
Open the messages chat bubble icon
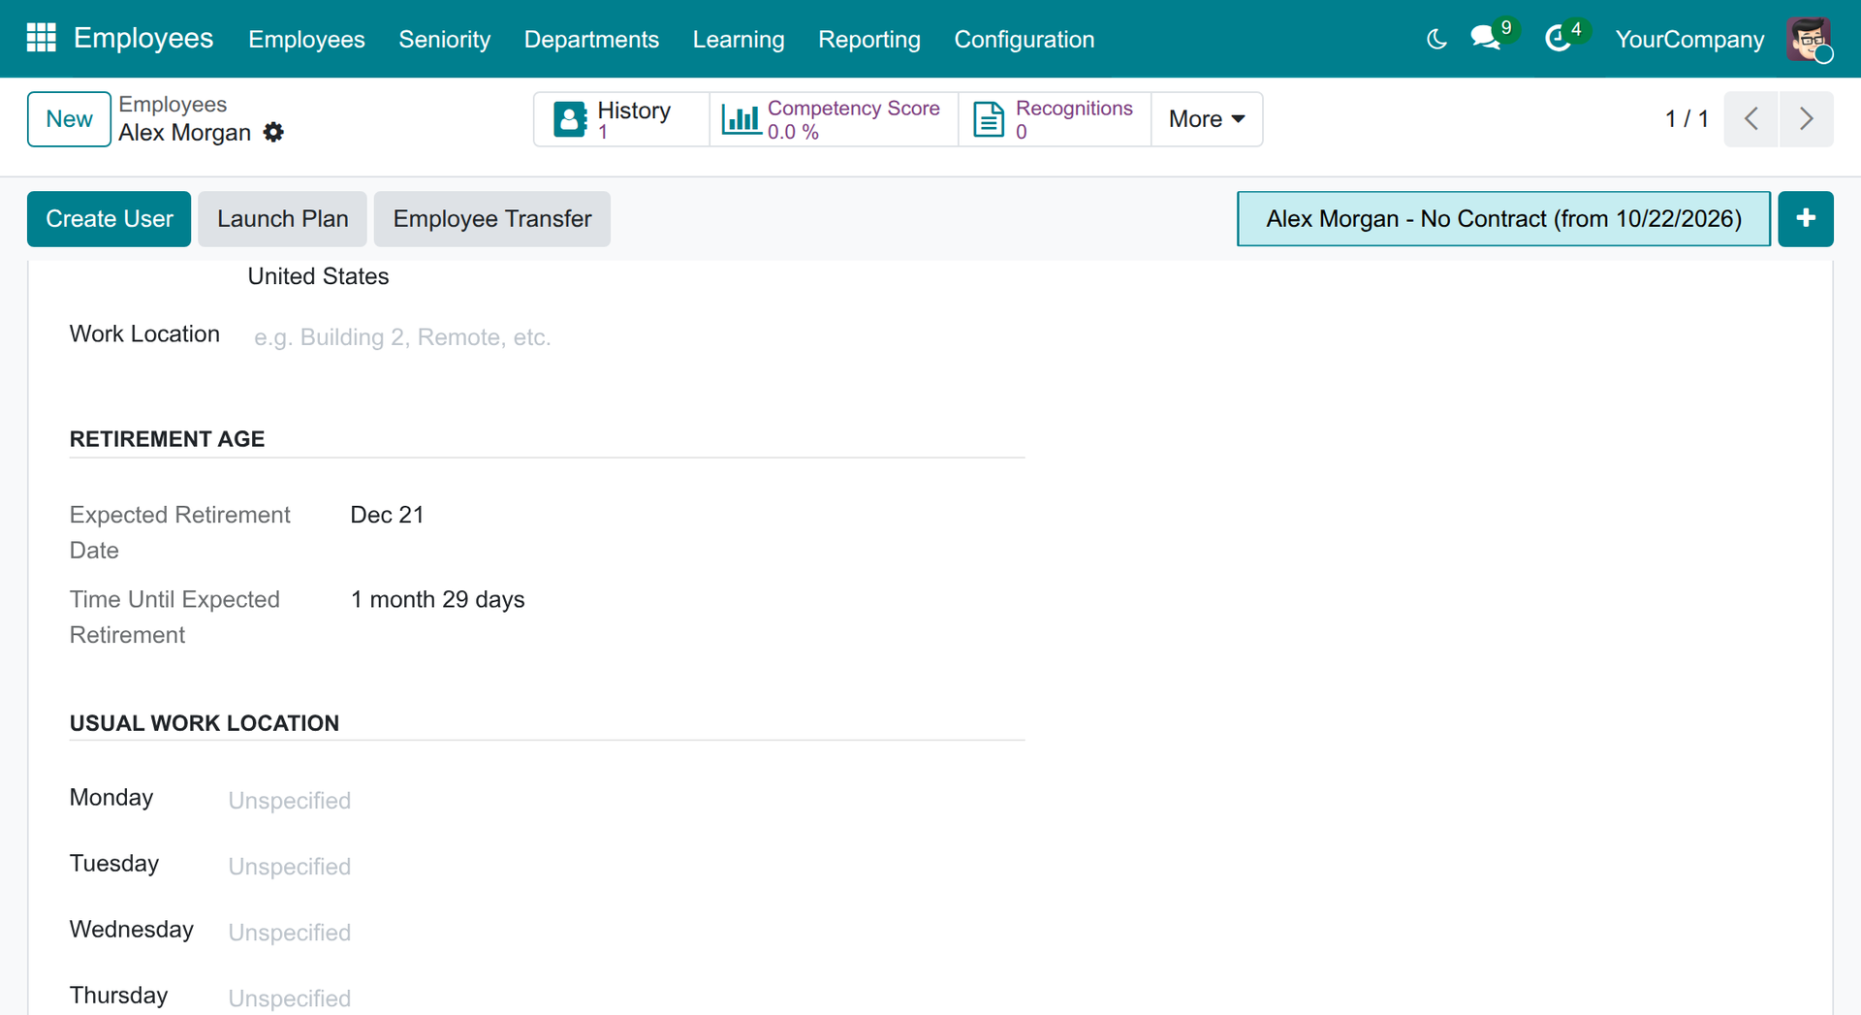[1485, 39]
